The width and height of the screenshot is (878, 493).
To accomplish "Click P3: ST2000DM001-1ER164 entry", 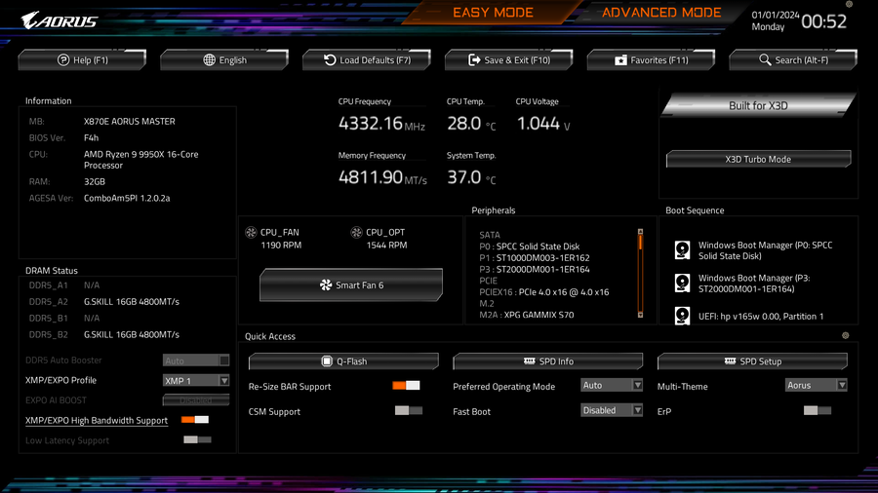I will [535, 270].
